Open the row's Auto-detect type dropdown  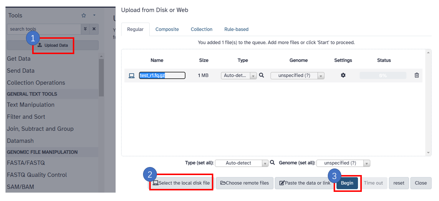239,76
